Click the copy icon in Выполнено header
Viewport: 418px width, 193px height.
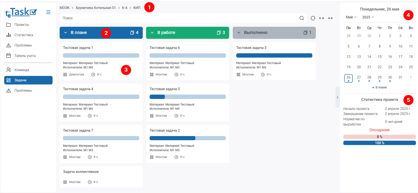click(x=305, y=33)
